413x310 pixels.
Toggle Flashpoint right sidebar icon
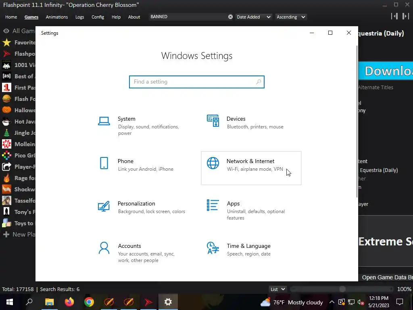pyautogui.click(x=406, y=16)
